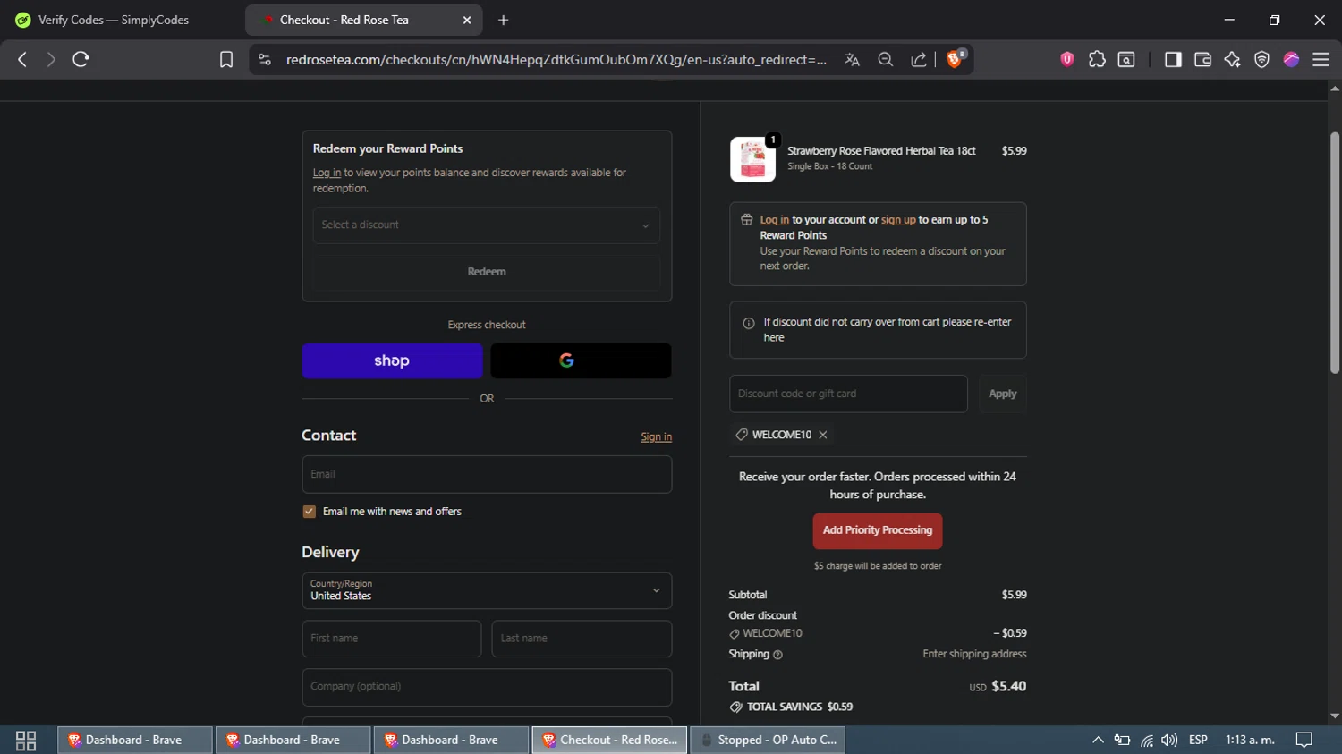This screenshot has width=1342, height=754.
Task: Toggle the browser sidebar panel
Action: [x=1173, y=59]
